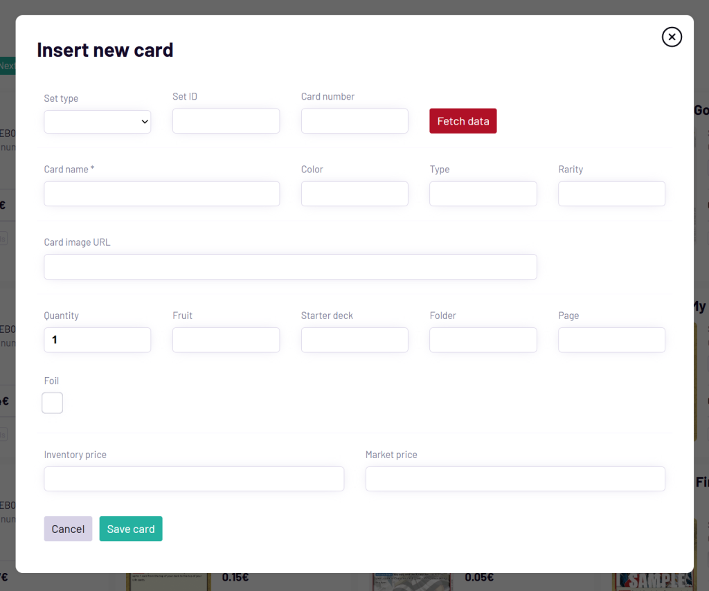Image resolution: width=709 pixels, height=591 pixels.
Task: Enable the Foil checkbox
Action: point(52,403)
